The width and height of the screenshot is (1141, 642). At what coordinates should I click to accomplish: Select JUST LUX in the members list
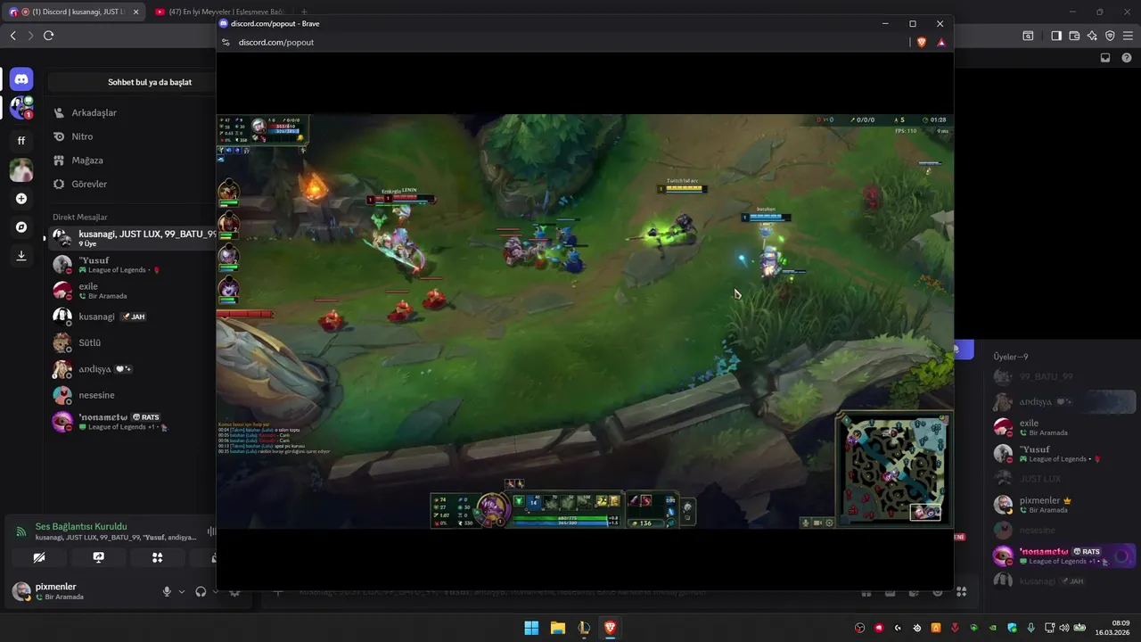(1063, 479)
